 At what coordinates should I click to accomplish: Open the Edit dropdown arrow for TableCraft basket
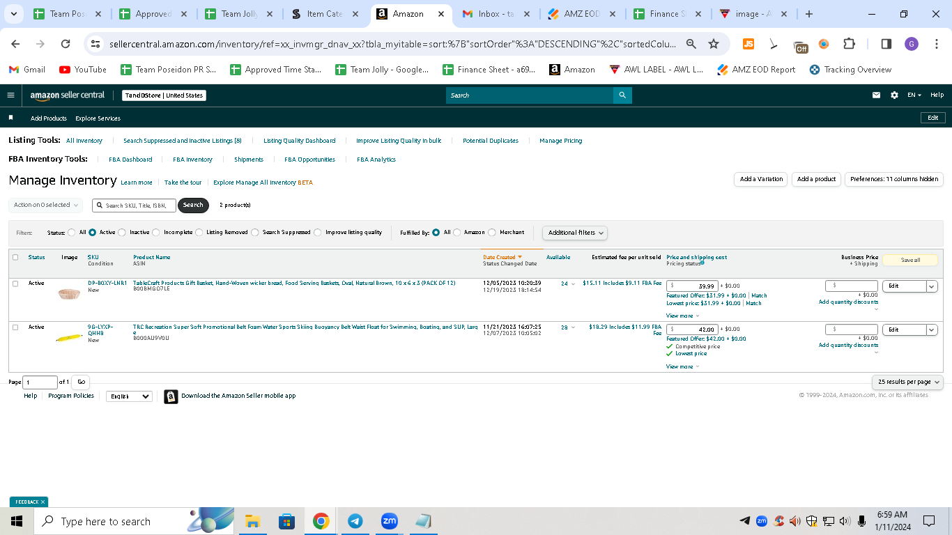(x=932, y=286)
